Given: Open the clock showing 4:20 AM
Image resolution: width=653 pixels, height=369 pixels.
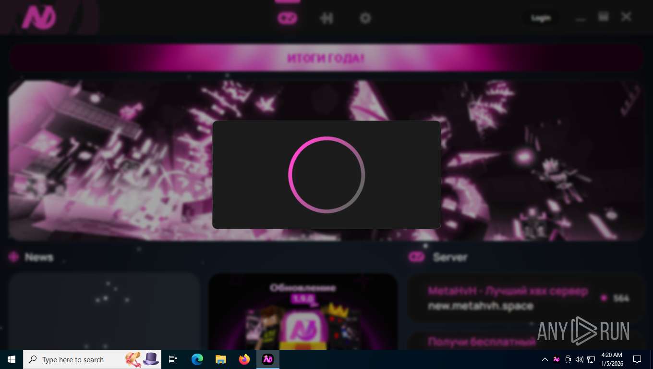Looking at the screenshot, I should coord(612,359).
